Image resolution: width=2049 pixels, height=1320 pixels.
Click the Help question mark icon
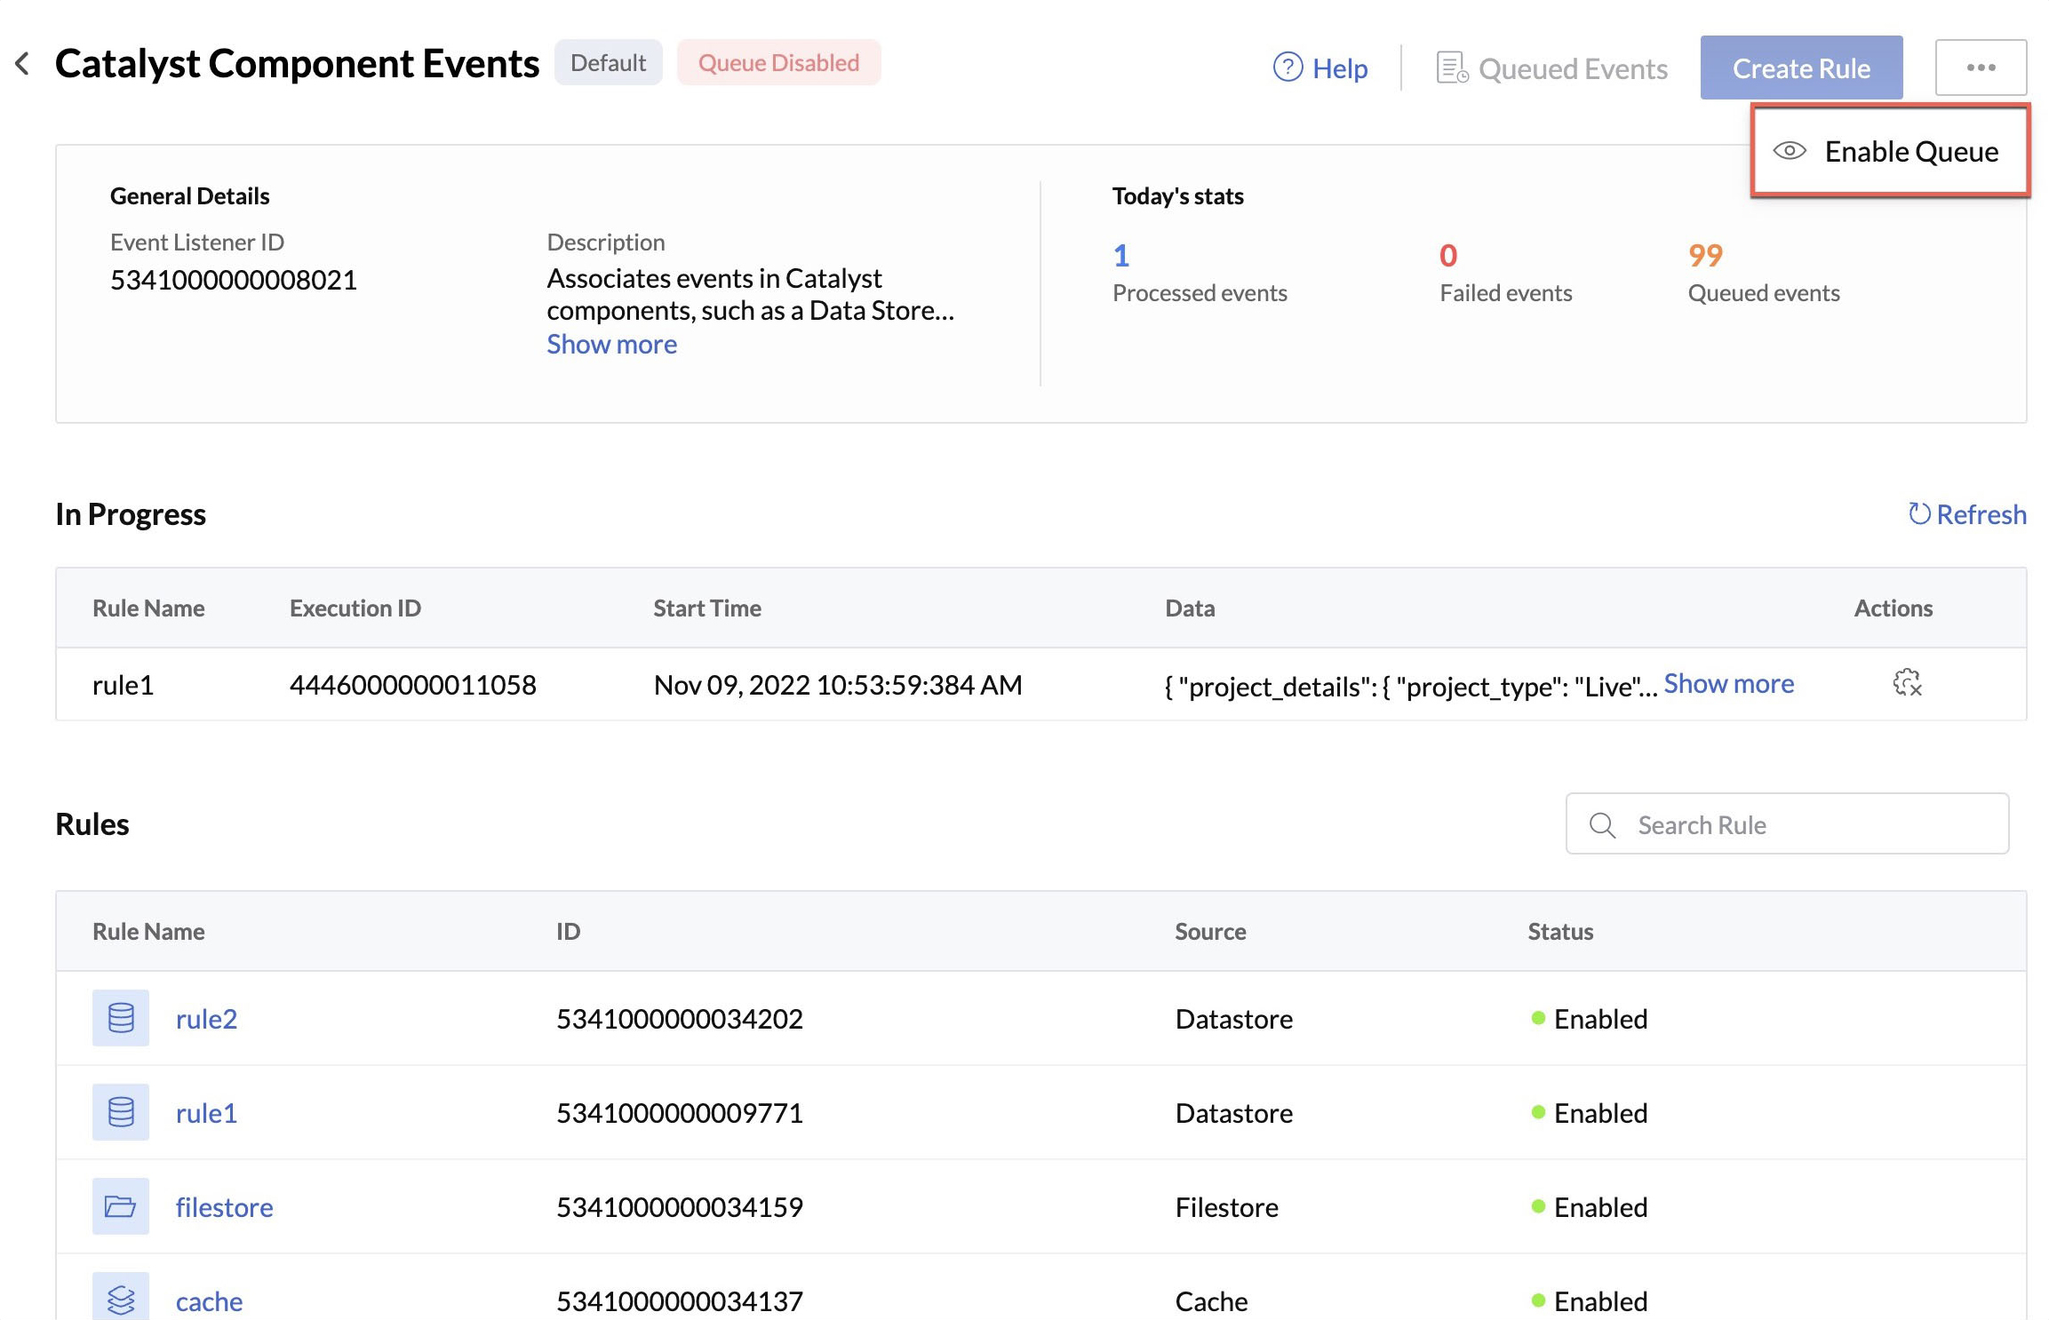pyautogui.click(x=1288, y=68)
